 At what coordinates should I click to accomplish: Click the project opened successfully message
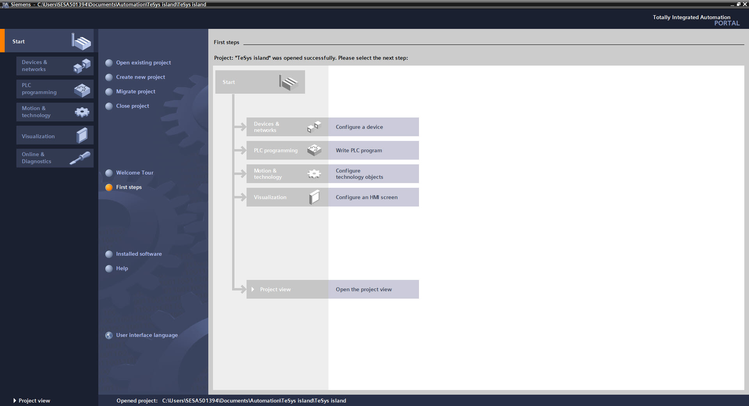311,58
